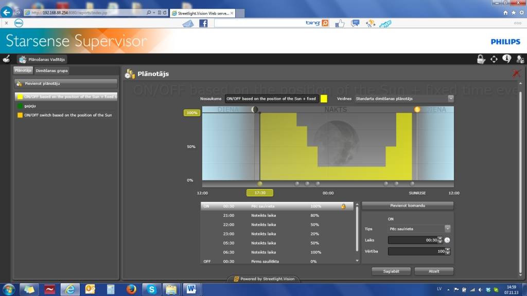
Task: Select the ON 00:30 Pēc saulrieta row
Action: [x=277, y=206]
